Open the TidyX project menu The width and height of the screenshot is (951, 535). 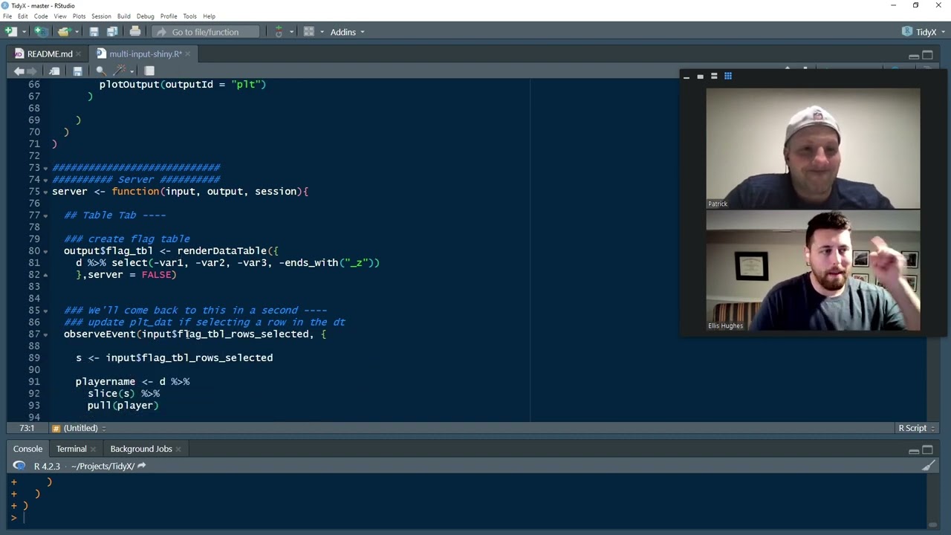(924, 32)
